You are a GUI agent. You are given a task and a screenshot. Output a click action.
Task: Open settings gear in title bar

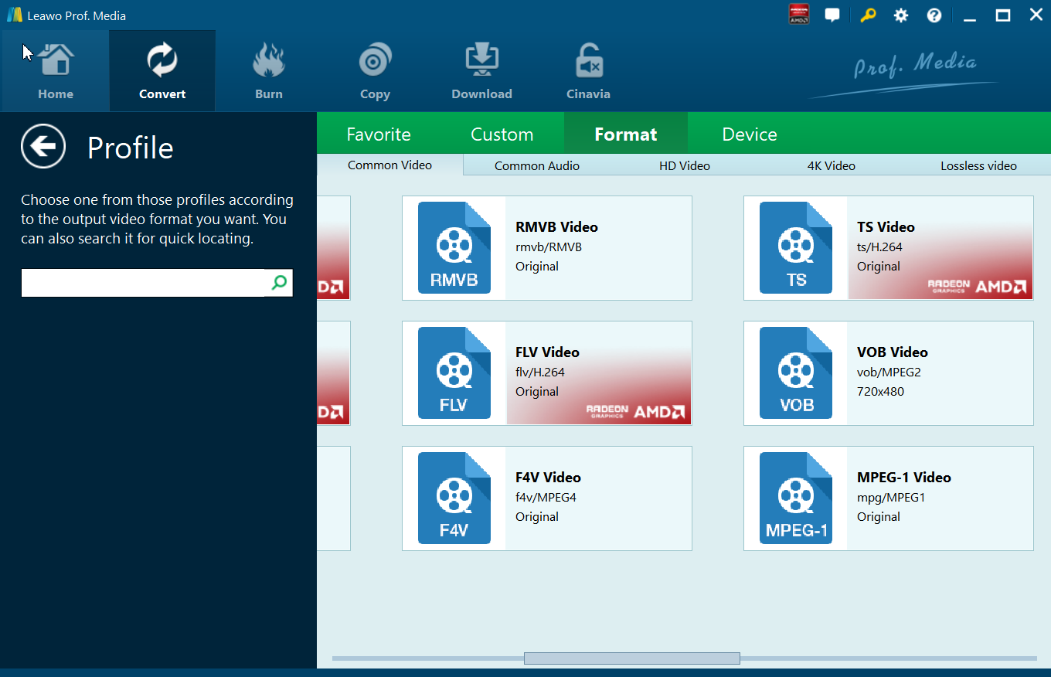901,15
